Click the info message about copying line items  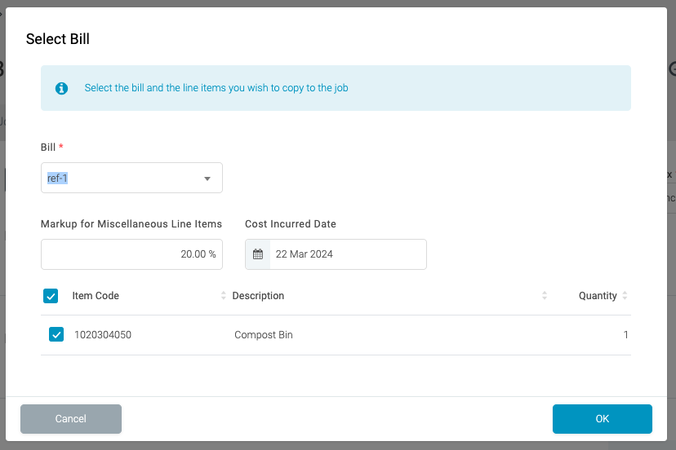click(216, 88)
